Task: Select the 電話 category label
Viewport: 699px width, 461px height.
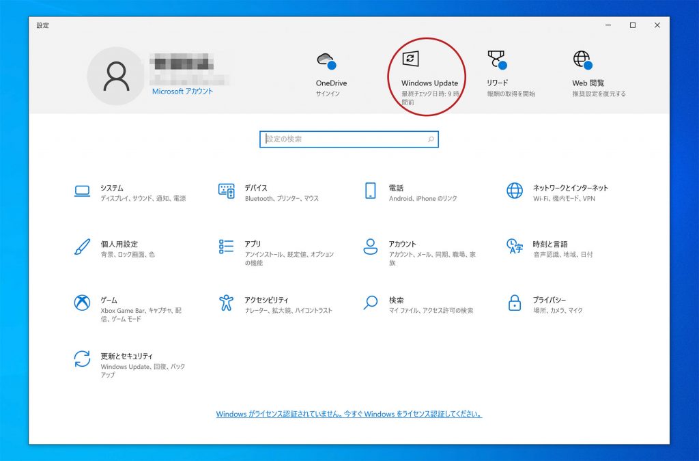Action: click(396, 188)
